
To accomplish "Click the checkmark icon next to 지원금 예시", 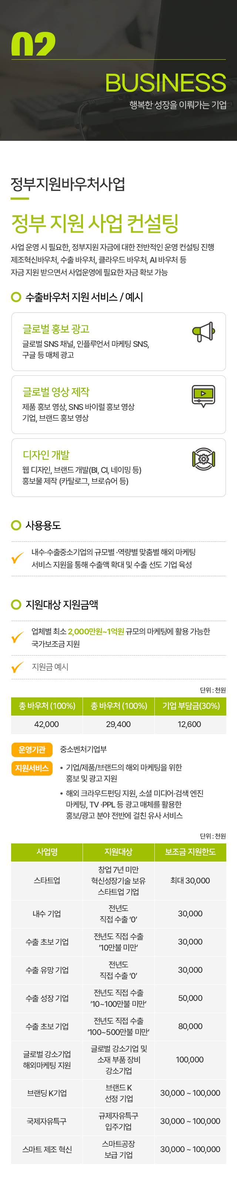I will 17,667.
